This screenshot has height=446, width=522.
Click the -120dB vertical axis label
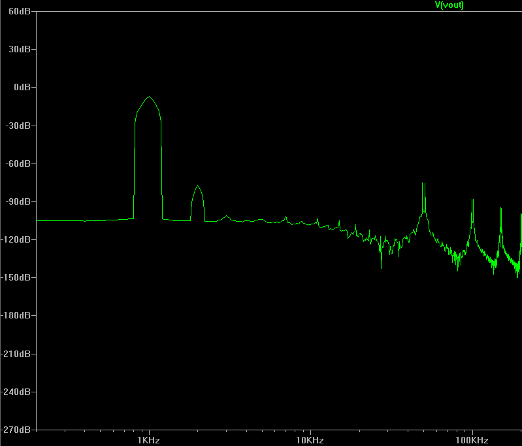[17, 239]
